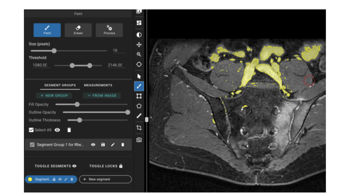
Task: Select the pan move tool
Action: point(139,45)
